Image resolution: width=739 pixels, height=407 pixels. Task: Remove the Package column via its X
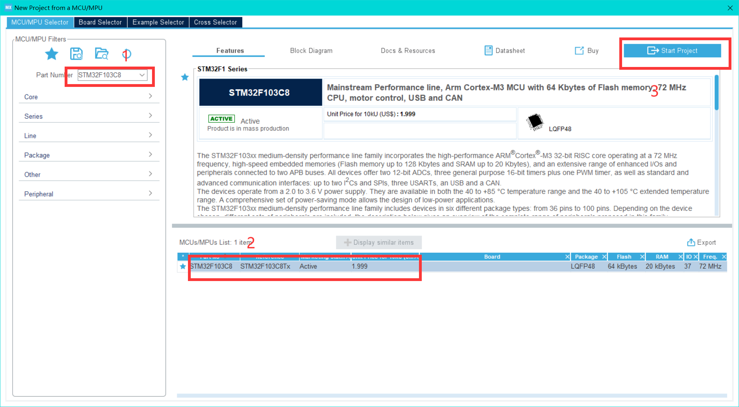click(604, 257)
